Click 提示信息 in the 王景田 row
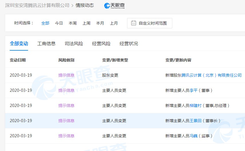The height and width of the screenshot is (151, 245). [66, 121]
